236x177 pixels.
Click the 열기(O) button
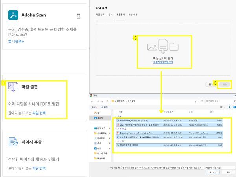[213, 172]
